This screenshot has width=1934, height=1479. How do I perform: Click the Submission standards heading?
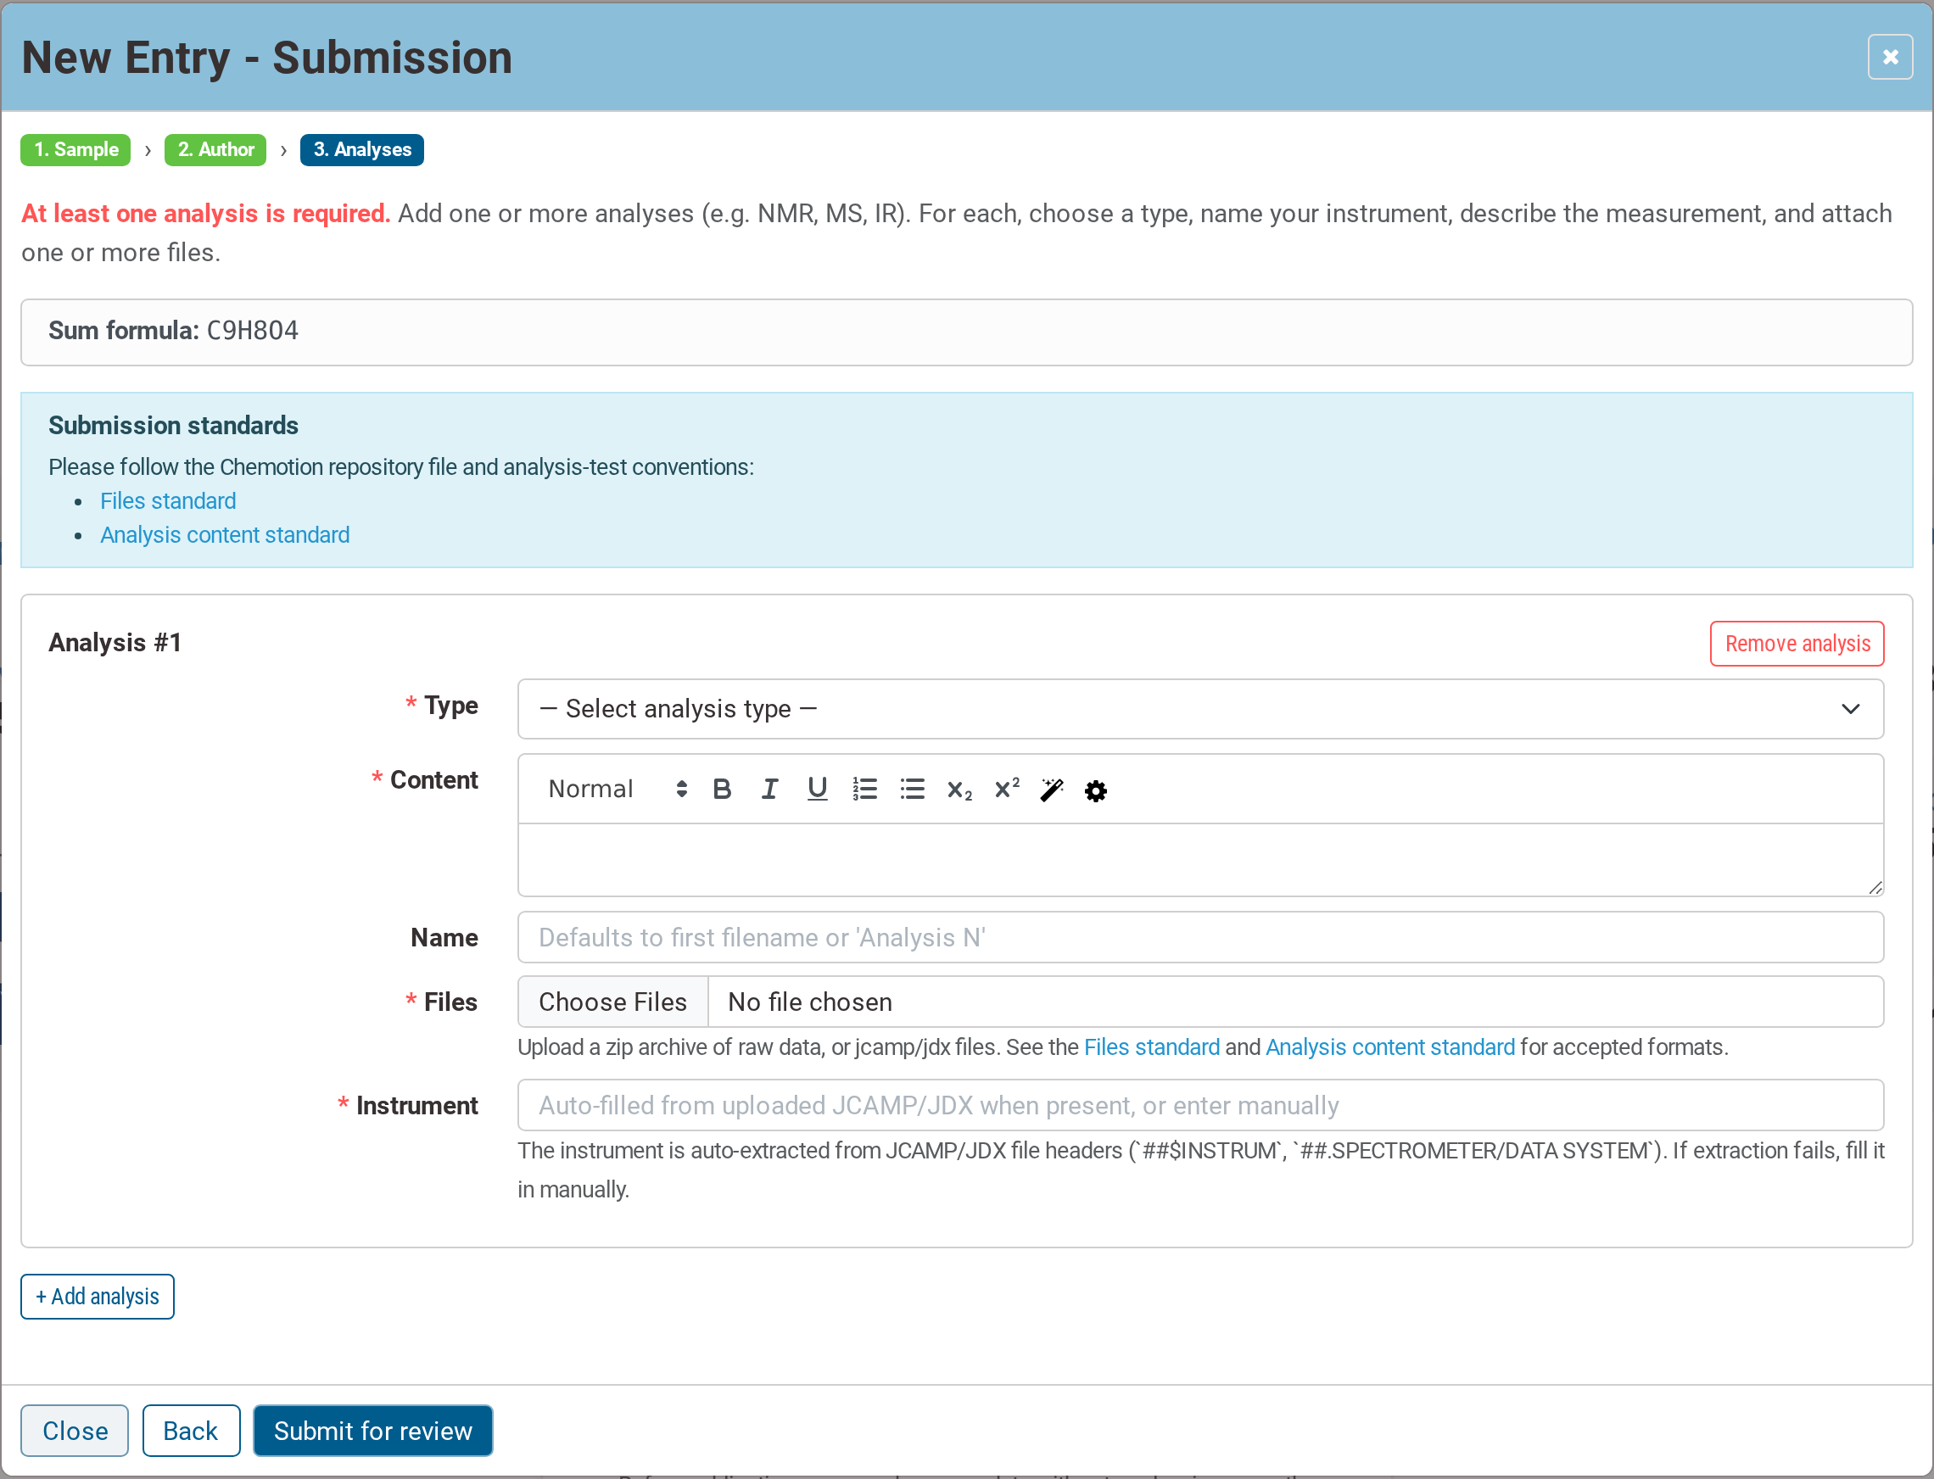174,426
